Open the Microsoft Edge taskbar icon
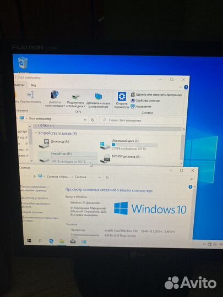The image size is (223, 297). 51,241
